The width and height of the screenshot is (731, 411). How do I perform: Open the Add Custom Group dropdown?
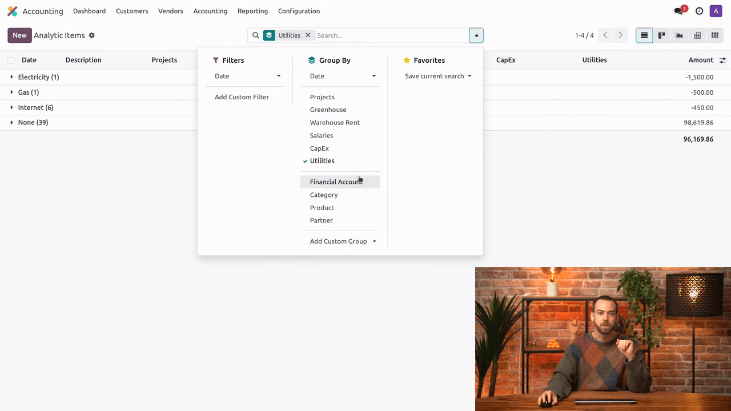click(343, 241)
